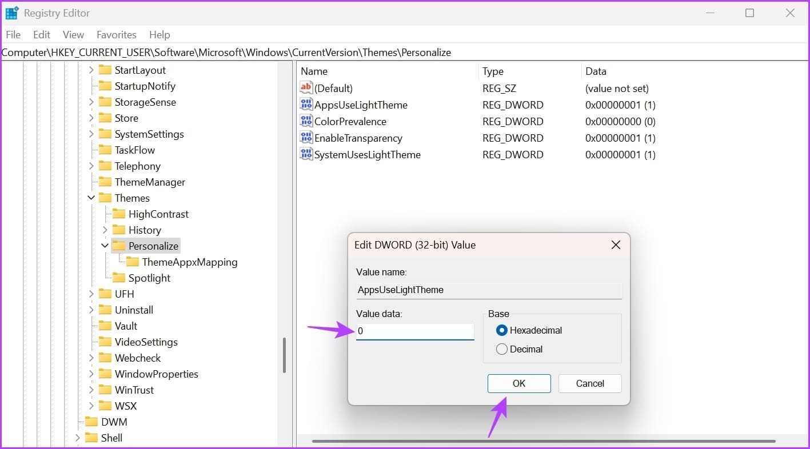810x449 pixels.
Task: Click the Store folder icon
Action: click(105, 118)
